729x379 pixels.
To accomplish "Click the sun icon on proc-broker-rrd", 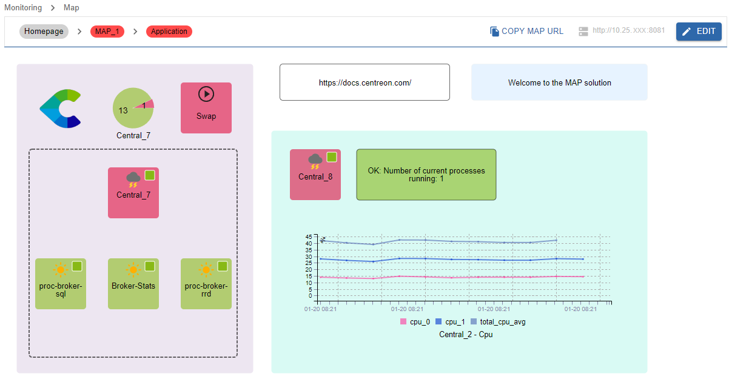I will click(x=206, y=269).
